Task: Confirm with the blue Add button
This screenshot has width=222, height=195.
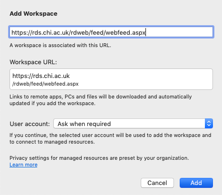Action: tap(196, 183)
